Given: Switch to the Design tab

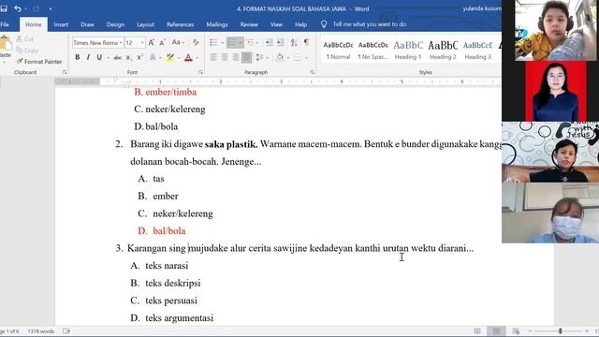Looking at the screenshot, I should click(x=115, y=24).
